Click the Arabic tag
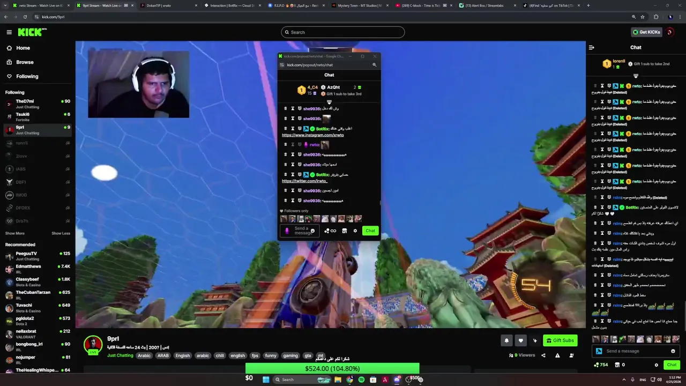This screenshot has width=686, height=386. pyautogui.click(x=144, y=355)
